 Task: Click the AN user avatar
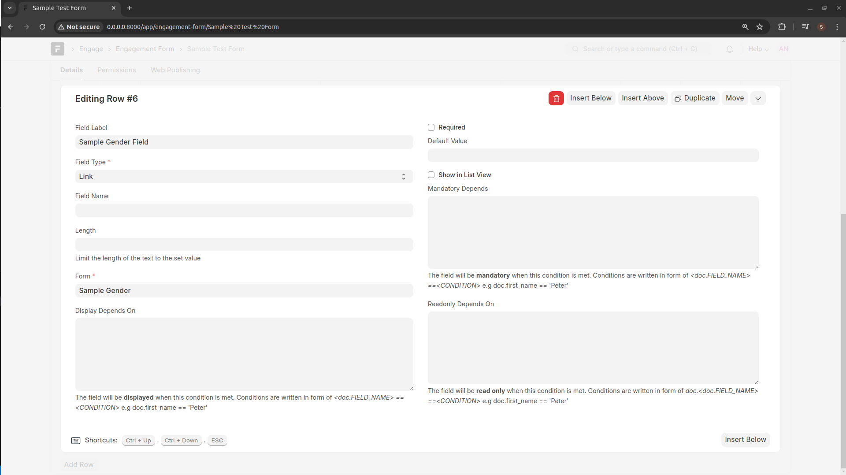coord(783,49)
